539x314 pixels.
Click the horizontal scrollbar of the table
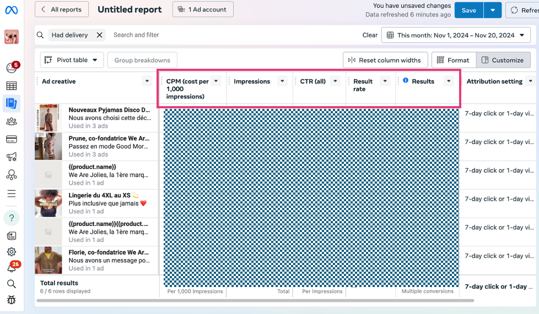[x=255, y=301]
